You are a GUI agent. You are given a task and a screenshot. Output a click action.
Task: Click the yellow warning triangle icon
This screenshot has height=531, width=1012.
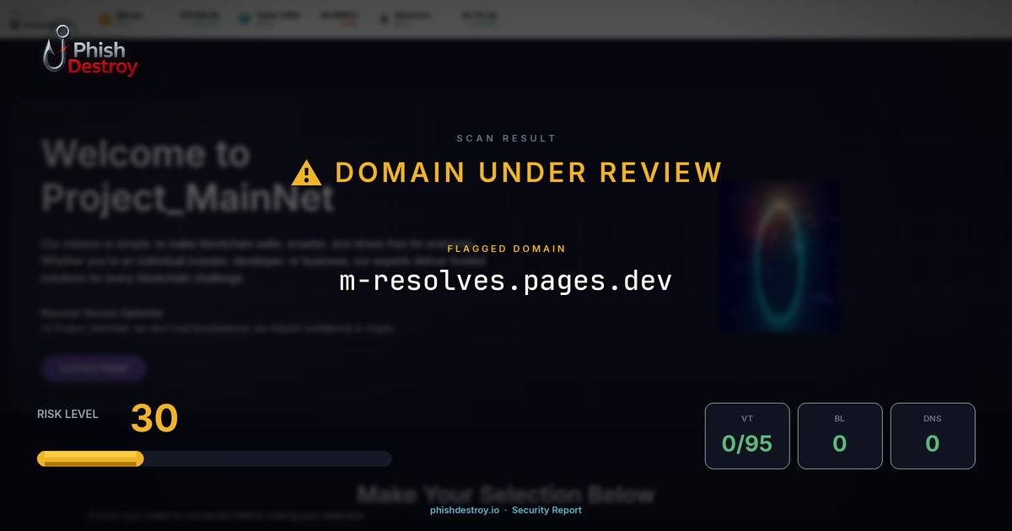(x=305, y=173)
